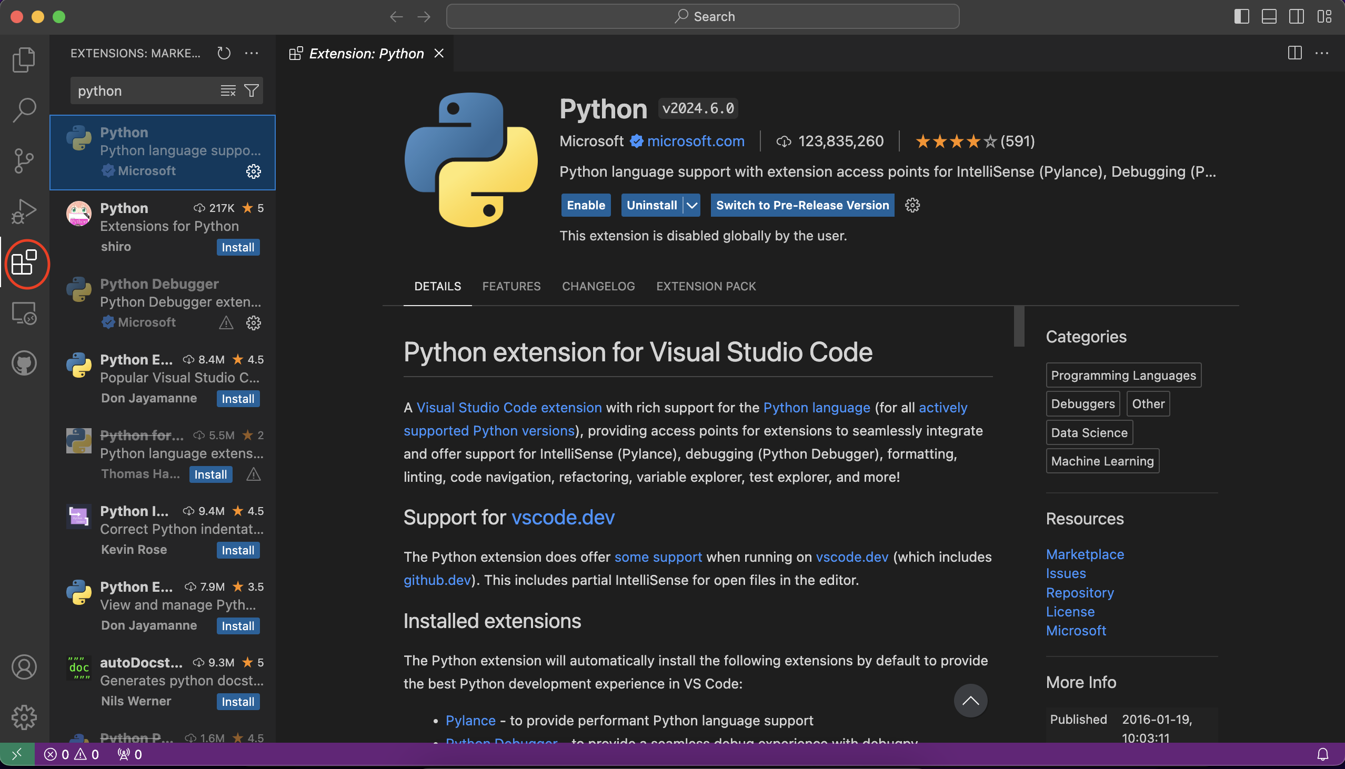Screen dimensions: 1345x769
Task: Switch to the CHANGELOG tab
Action: pyautogui.click(x=598, y=286)
